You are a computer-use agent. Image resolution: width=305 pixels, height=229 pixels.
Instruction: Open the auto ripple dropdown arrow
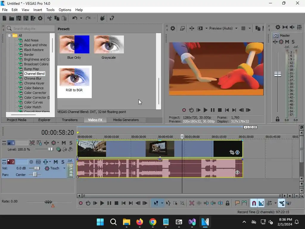point(276,203)
